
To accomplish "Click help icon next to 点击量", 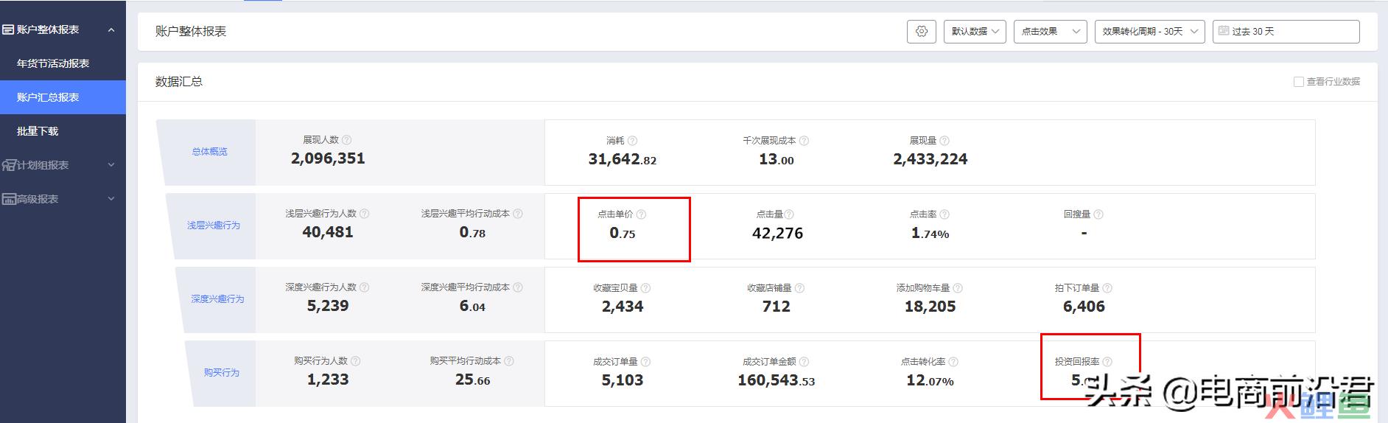I will (x=789, y=214).
